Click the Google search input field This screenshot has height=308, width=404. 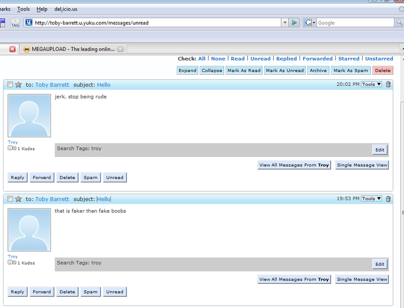355,23
